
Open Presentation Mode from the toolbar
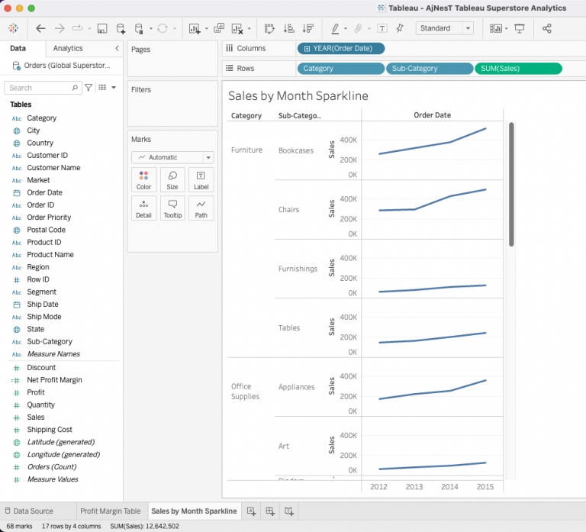click(x=520, y=28)
